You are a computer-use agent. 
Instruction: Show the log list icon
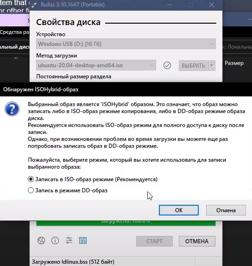83,241
